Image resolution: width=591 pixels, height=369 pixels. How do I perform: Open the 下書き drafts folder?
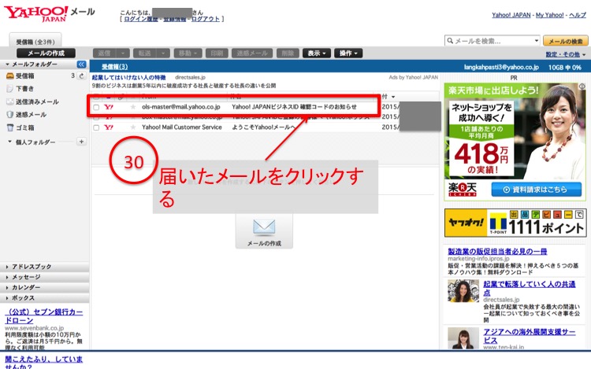pos(25,89)
